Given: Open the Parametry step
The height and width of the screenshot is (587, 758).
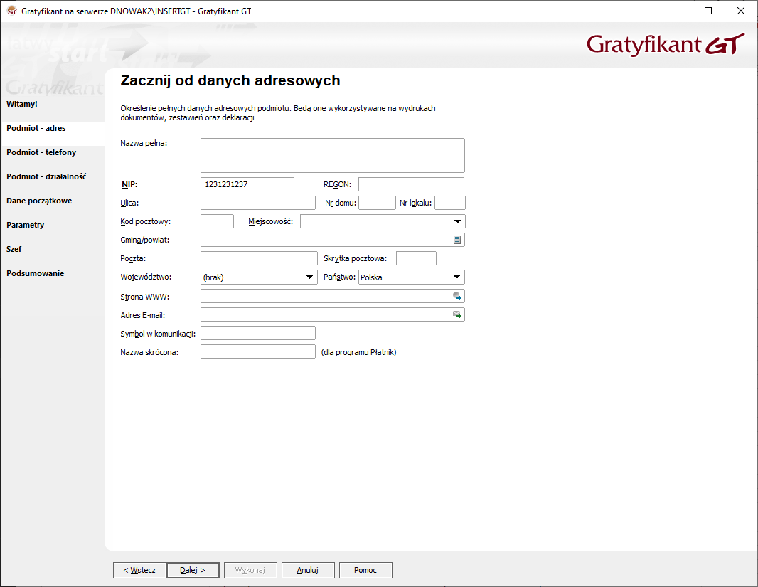Looking at the screenshot, I should [x=25, y=225].
